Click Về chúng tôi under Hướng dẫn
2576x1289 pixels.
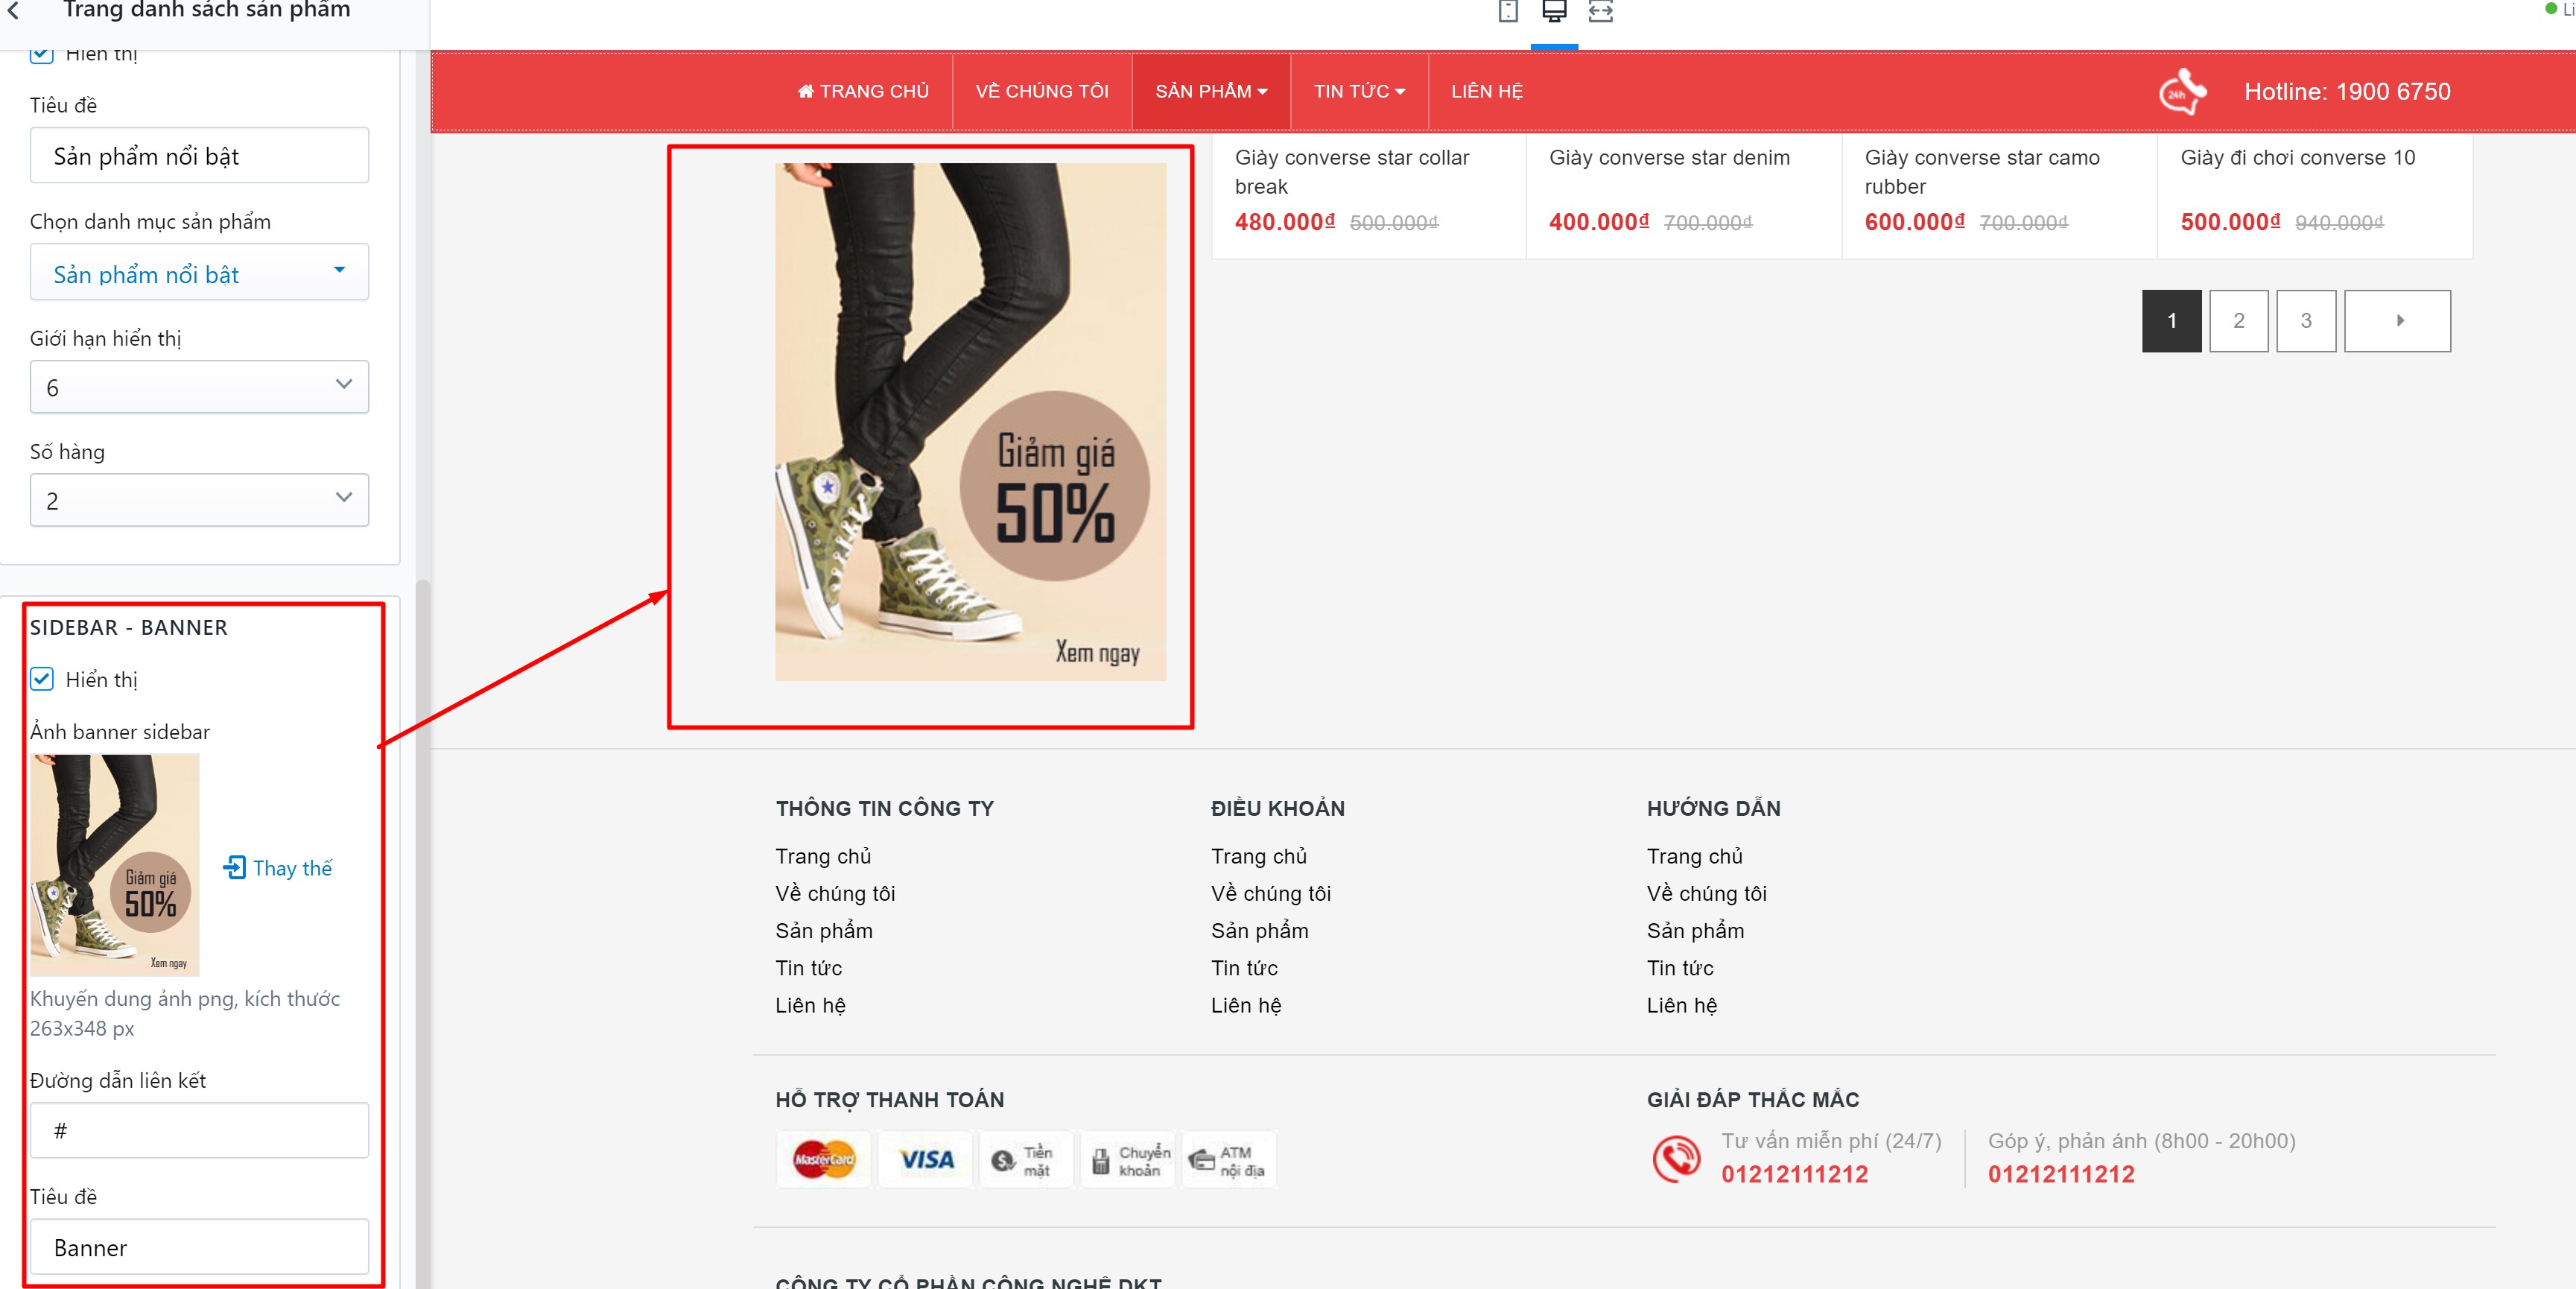point(1707,894)
